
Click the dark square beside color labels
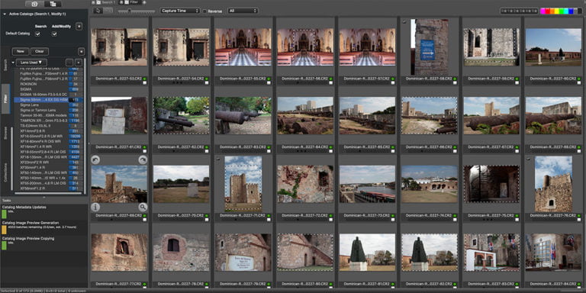click(580, 11)
